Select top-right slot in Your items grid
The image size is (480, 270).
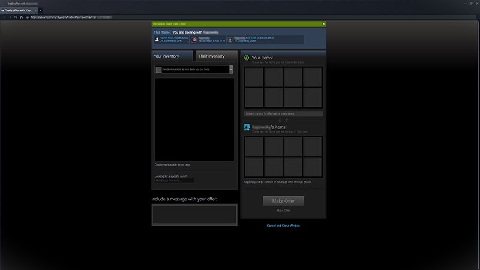[312, 77]
